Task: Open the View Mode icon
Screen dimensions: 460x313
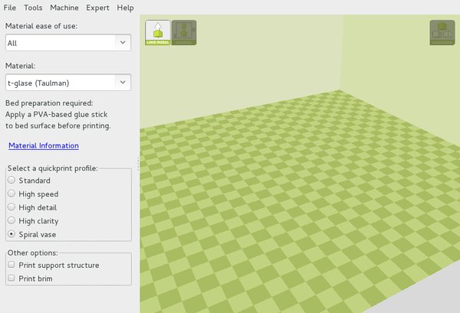Action: (442, 32)
